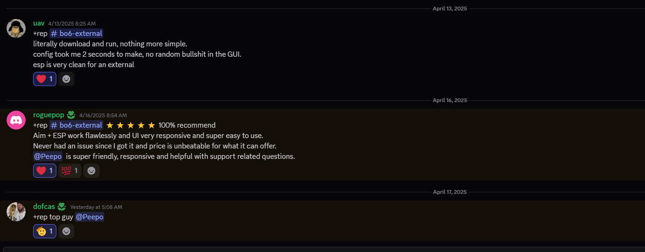Click the username dofcas
This screenshot has height=252, width=645.
[44, 207]
